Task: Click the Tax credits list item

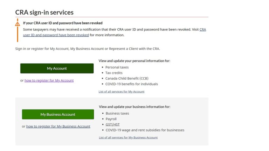Action: click(x=114, y=73)
